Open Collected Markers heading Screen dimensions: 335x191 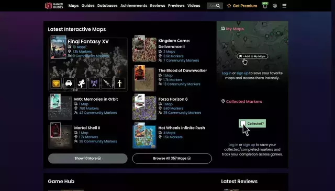(244, 102)
